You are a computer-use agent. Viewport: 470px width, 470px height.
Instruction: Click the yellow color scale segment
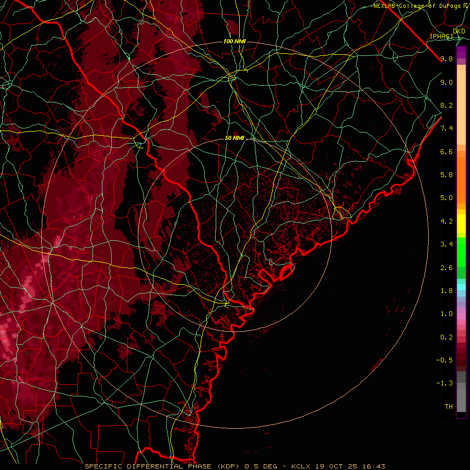click(461, 224)
